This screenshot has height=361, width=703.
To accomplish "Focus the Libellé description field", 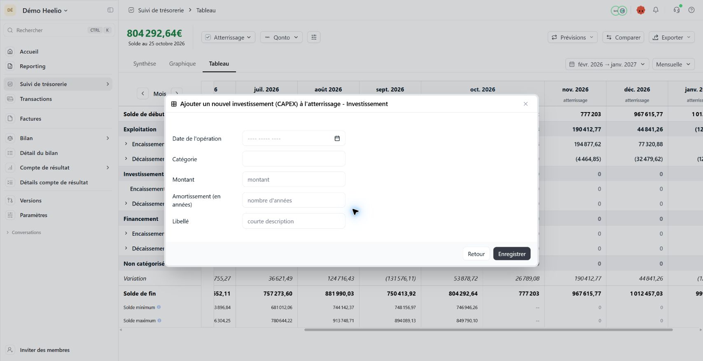I will coord(294,221).
